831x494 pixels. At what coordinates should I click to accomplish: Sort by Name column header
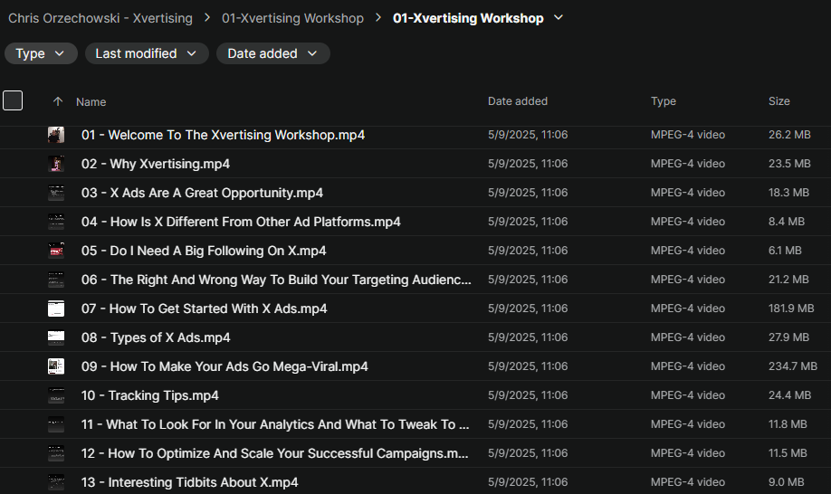[x=91, y=101]
